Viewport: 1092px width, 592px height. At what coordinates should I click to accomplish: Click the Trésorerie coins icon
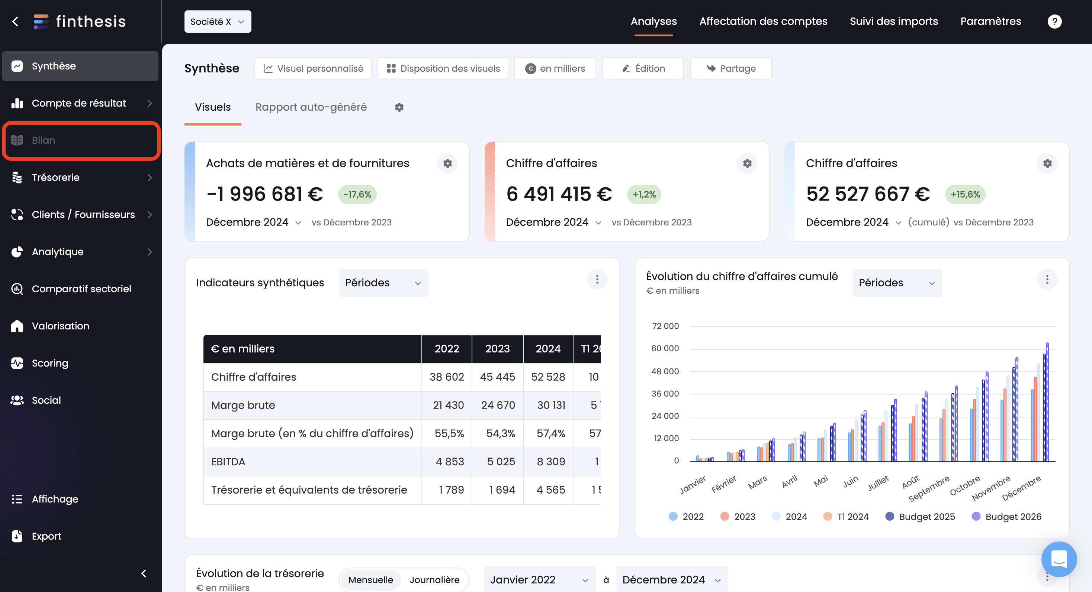(17, 177)
